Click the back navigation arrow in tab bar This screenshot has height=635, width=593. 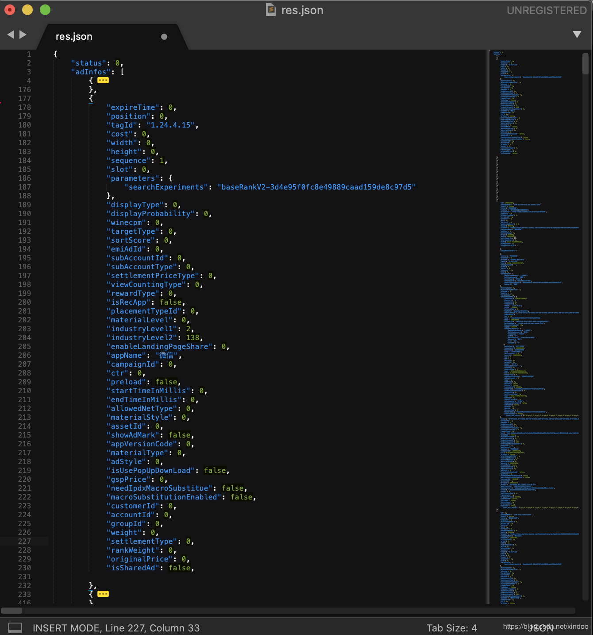(11, 35)
